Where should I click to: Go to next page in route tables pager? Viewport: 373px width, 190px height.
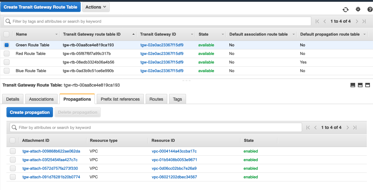point(357,21)
